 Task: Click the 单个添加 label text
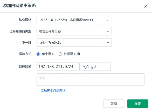[48, 54]
